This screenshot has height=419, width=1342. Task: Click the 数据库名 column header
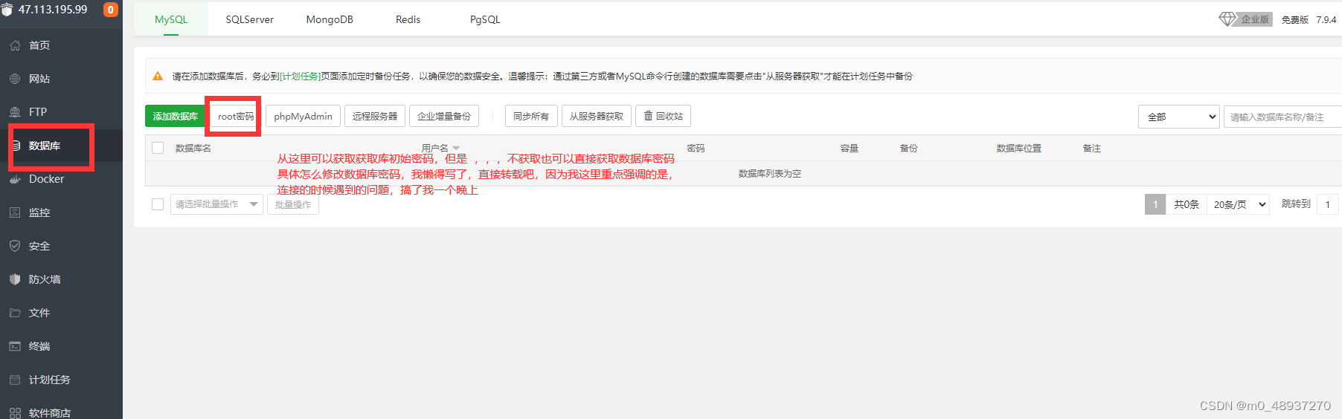point(193,148)
